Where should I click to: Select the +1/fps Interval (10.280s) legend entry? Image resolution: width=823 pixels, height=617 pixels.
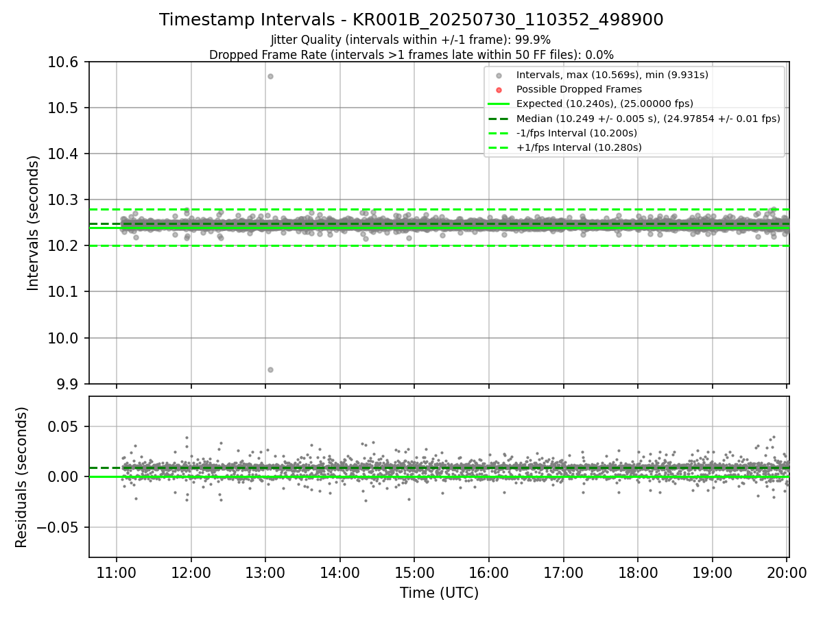(578, 147)
